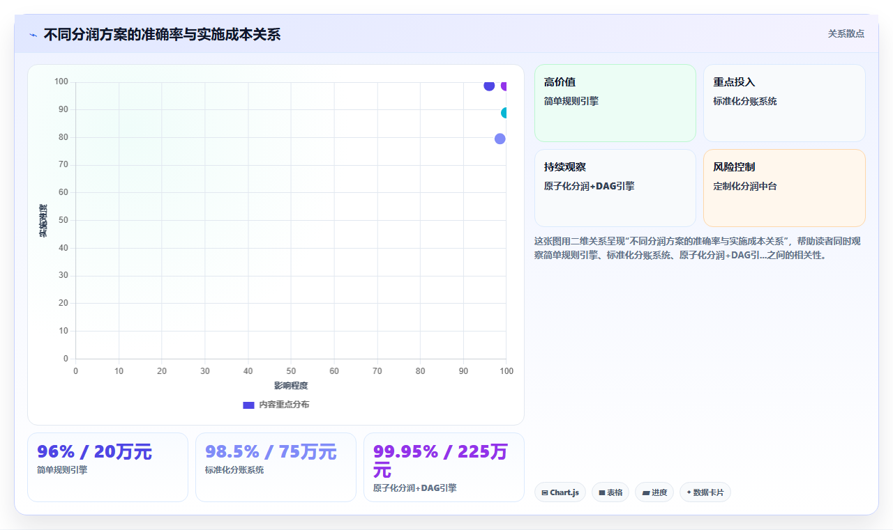Open the 风险控制 quadrant card

tap(784, 188)
